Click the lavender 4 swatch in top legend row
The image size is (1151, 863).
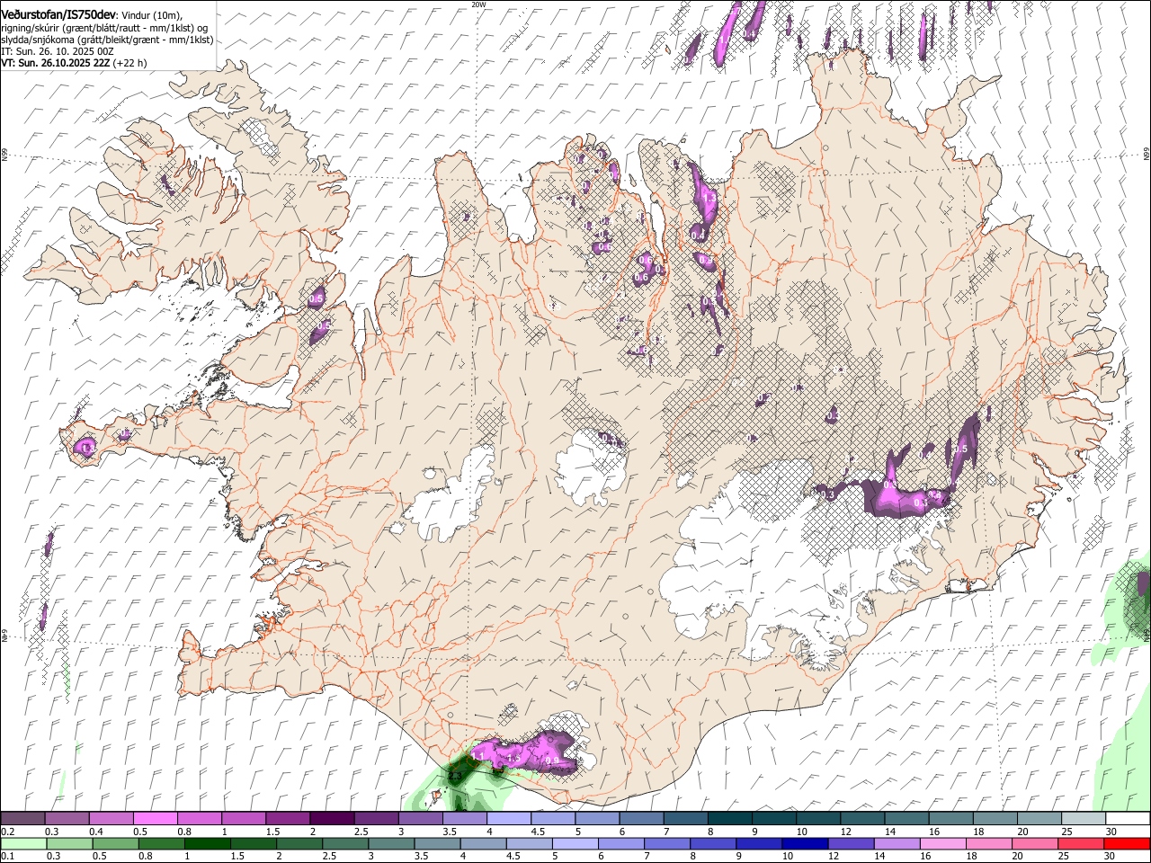[x=509, y=819]
